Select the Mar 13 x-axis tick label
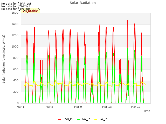This screenshot has height=124, width=166. tap(107, 107)
